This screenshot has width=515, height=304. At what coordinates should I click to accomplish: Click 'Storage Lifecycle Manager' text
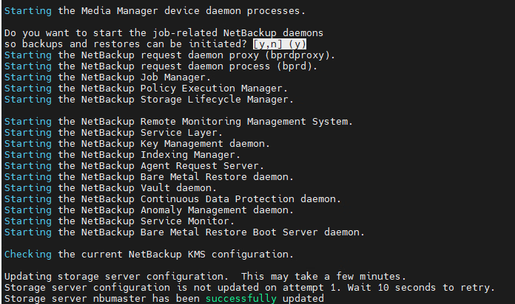[215, 100]
